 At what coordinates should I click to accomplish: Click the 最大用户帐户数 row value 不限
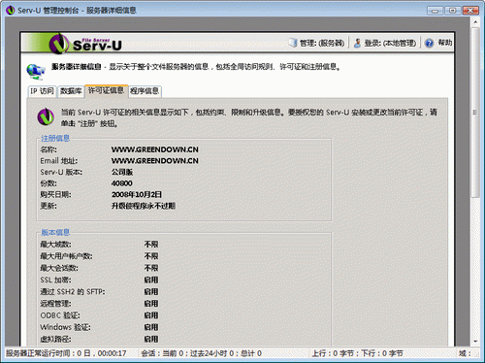[151, 256]
